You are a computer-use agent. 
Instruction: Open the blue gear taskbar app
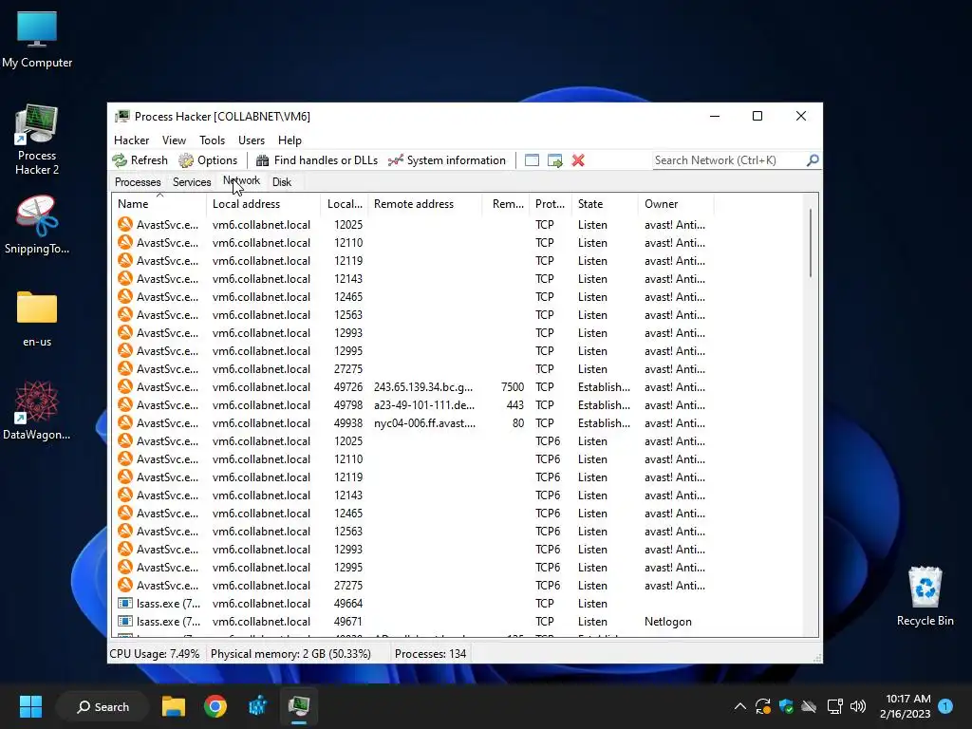click(x=257, y=706)
